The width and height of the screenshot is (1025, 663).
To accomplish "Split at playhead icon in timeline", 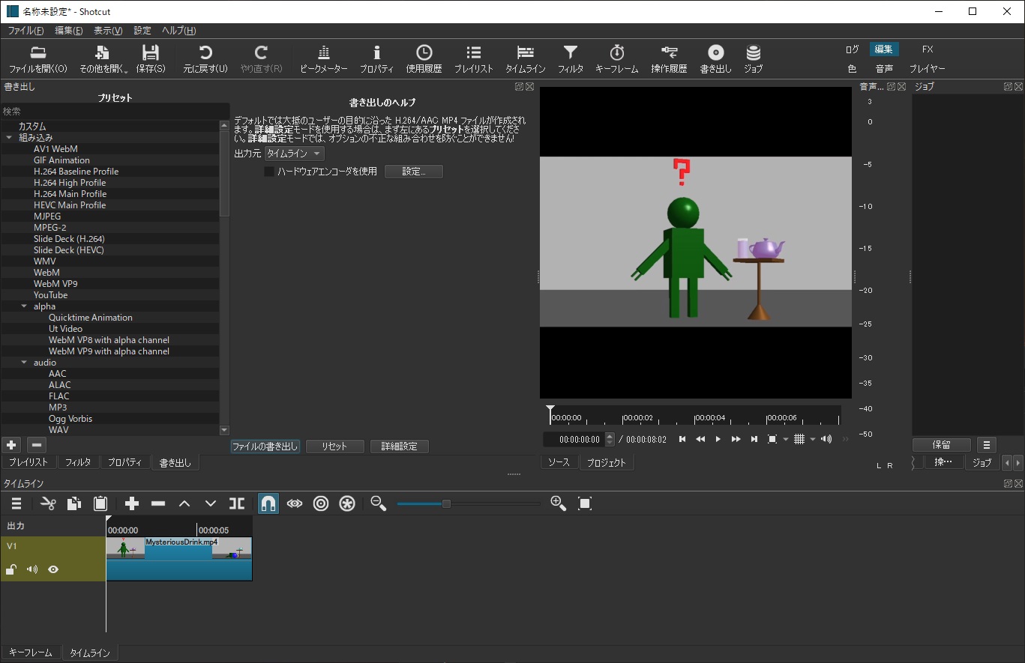I will coord(237,503).
